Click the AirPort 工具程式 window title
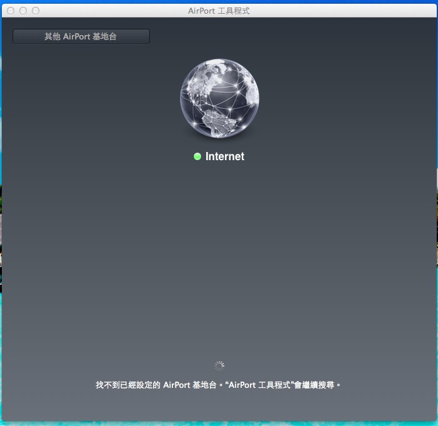Screen dimensions: 438x426 coord(219,11)
